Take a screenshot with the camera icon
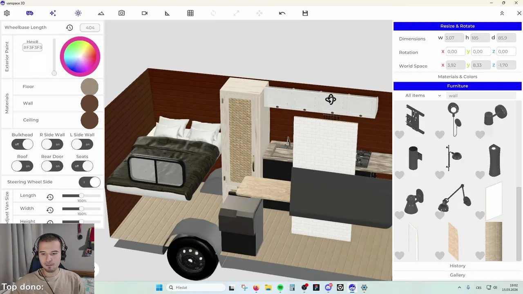 122,13
